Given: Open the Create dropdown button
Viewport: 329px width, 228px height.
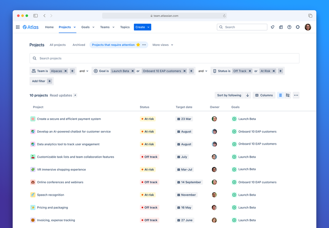Looking at the screenshot, I should click(x=143, y=27).
